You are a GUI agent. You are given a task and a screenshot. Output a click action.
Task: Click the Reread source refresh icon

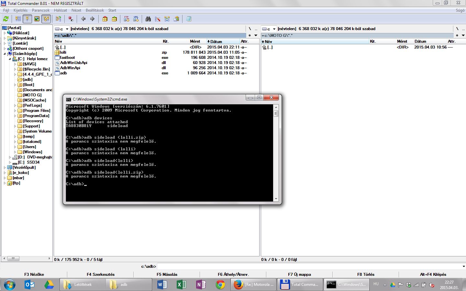tap(6, 19)
